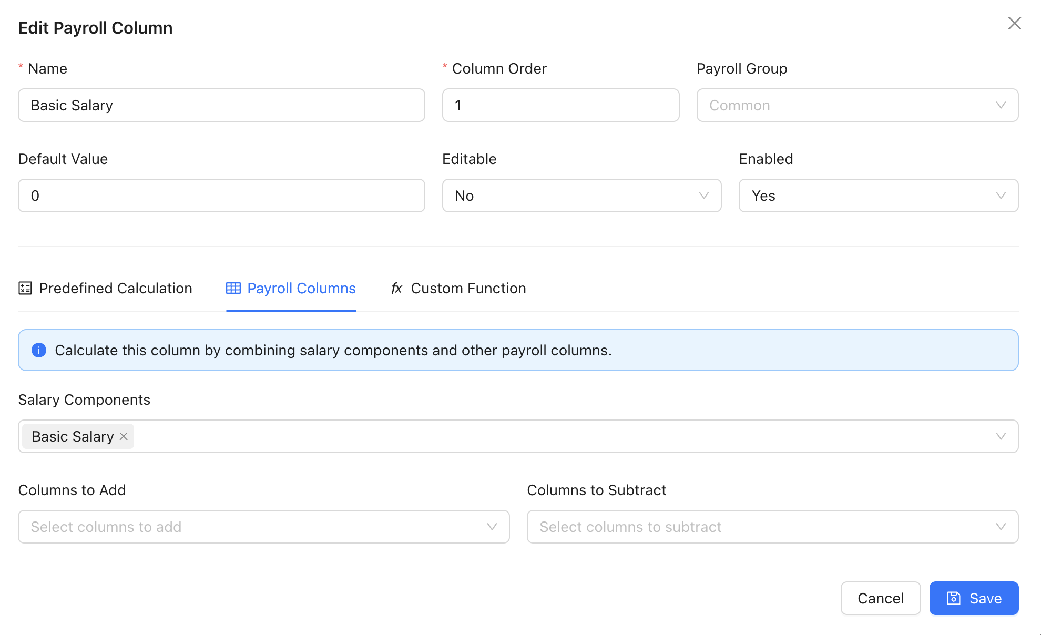This screenshot has height=635, width=1041.
Task: Close the Edit Payroll Column dialog
Action: click(1014, 23)
